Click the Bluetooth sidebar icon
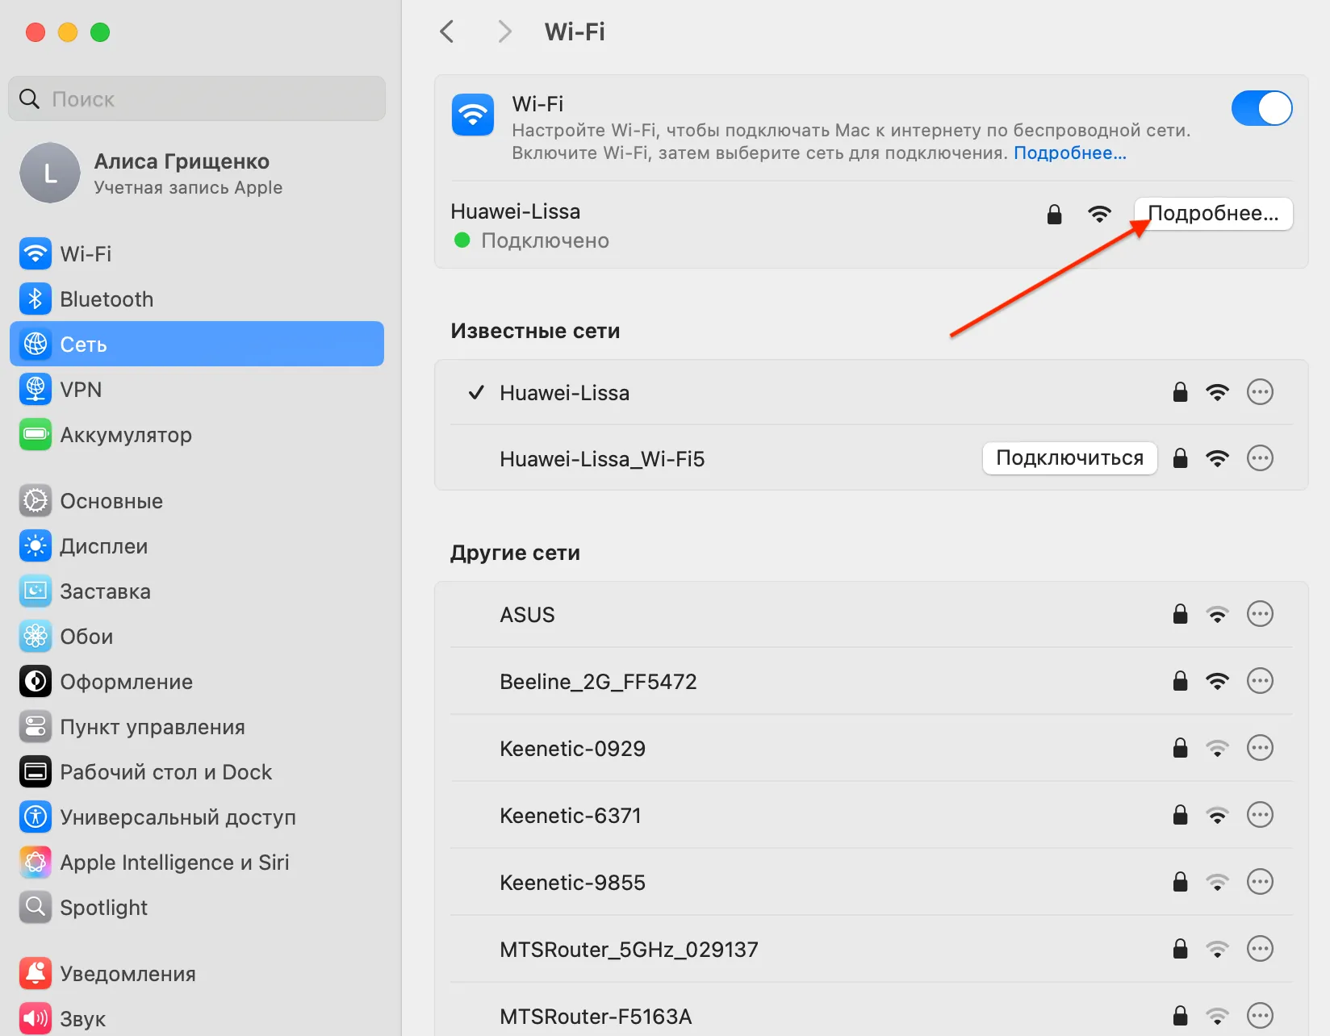The width and height of the screenshot is (1330, 1036). click(36, 299)
